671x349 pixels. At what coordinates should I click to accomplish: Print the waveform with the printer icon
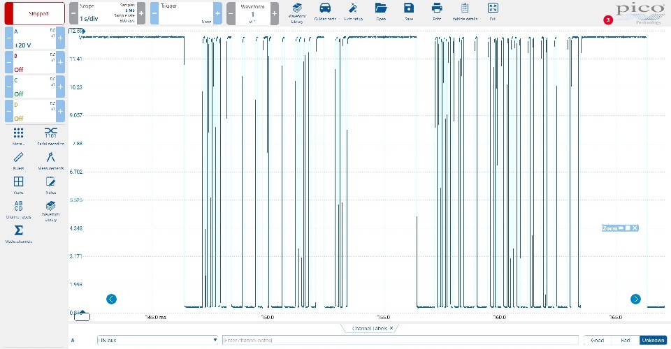(436, 12)
